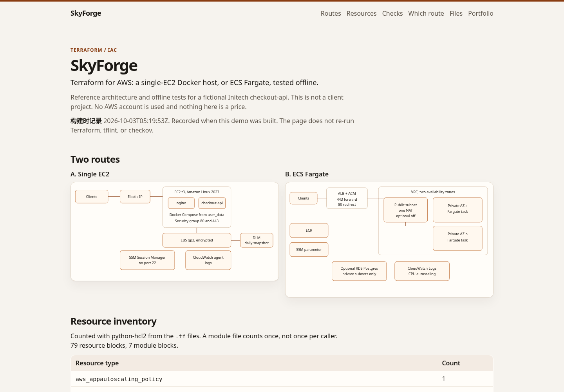Click the SSM parameter node
Image resolution: width=564 pixels, height=392 pixels.
coord(309,250)
